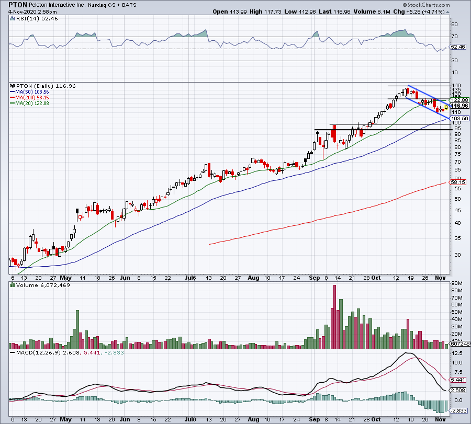The image size is (471, 424).
Task: Click the green MA(20) legend line marker
Action: (13, 103)
